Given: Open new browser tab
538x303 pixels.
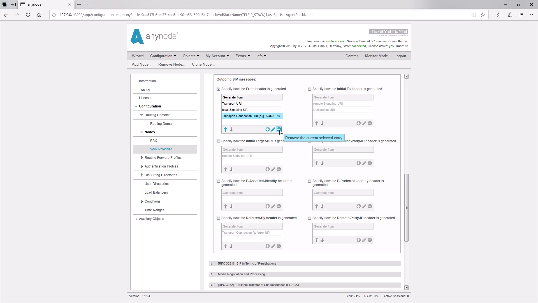Looking at the screenshot, I should 79,4.
